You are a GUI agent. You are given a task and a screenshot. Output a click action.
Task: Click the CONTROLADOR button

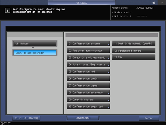click(x=83, y=118)
